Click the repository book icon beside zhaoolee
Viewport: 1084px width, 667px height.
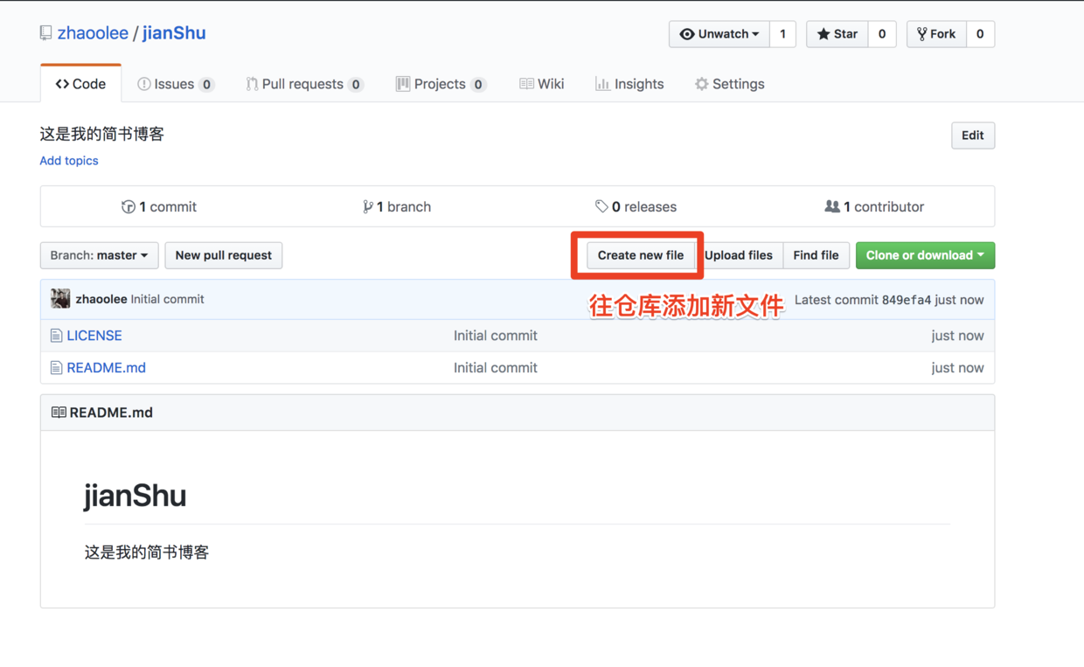click(x=45, y=33)
